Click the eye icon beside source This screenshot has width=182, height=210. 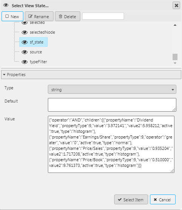[24, 52]
